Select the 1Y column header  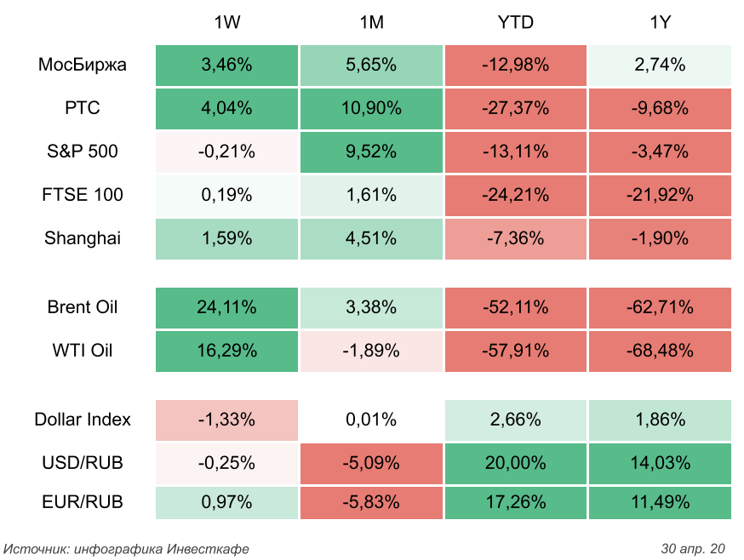660,23
